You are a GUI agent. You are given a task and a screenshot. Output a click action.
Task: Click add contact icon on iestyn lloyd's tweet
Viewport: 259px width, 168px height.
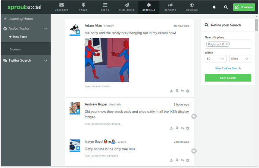pos(172,161)
